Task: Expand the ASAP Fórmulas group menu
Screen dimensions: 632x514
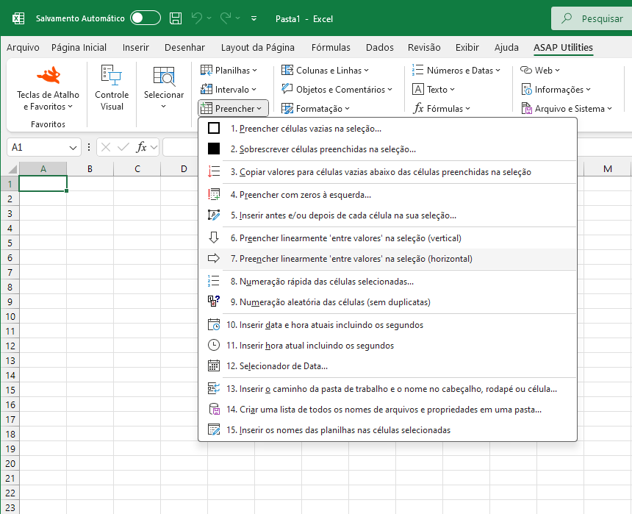Action: click(442, 108)
